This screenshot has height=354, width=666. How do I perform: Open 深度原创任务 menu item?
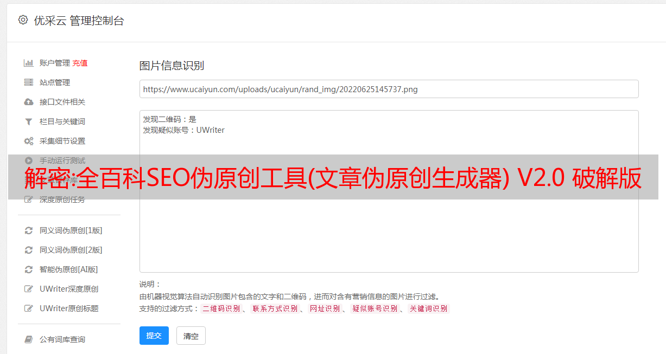(62, 199)
